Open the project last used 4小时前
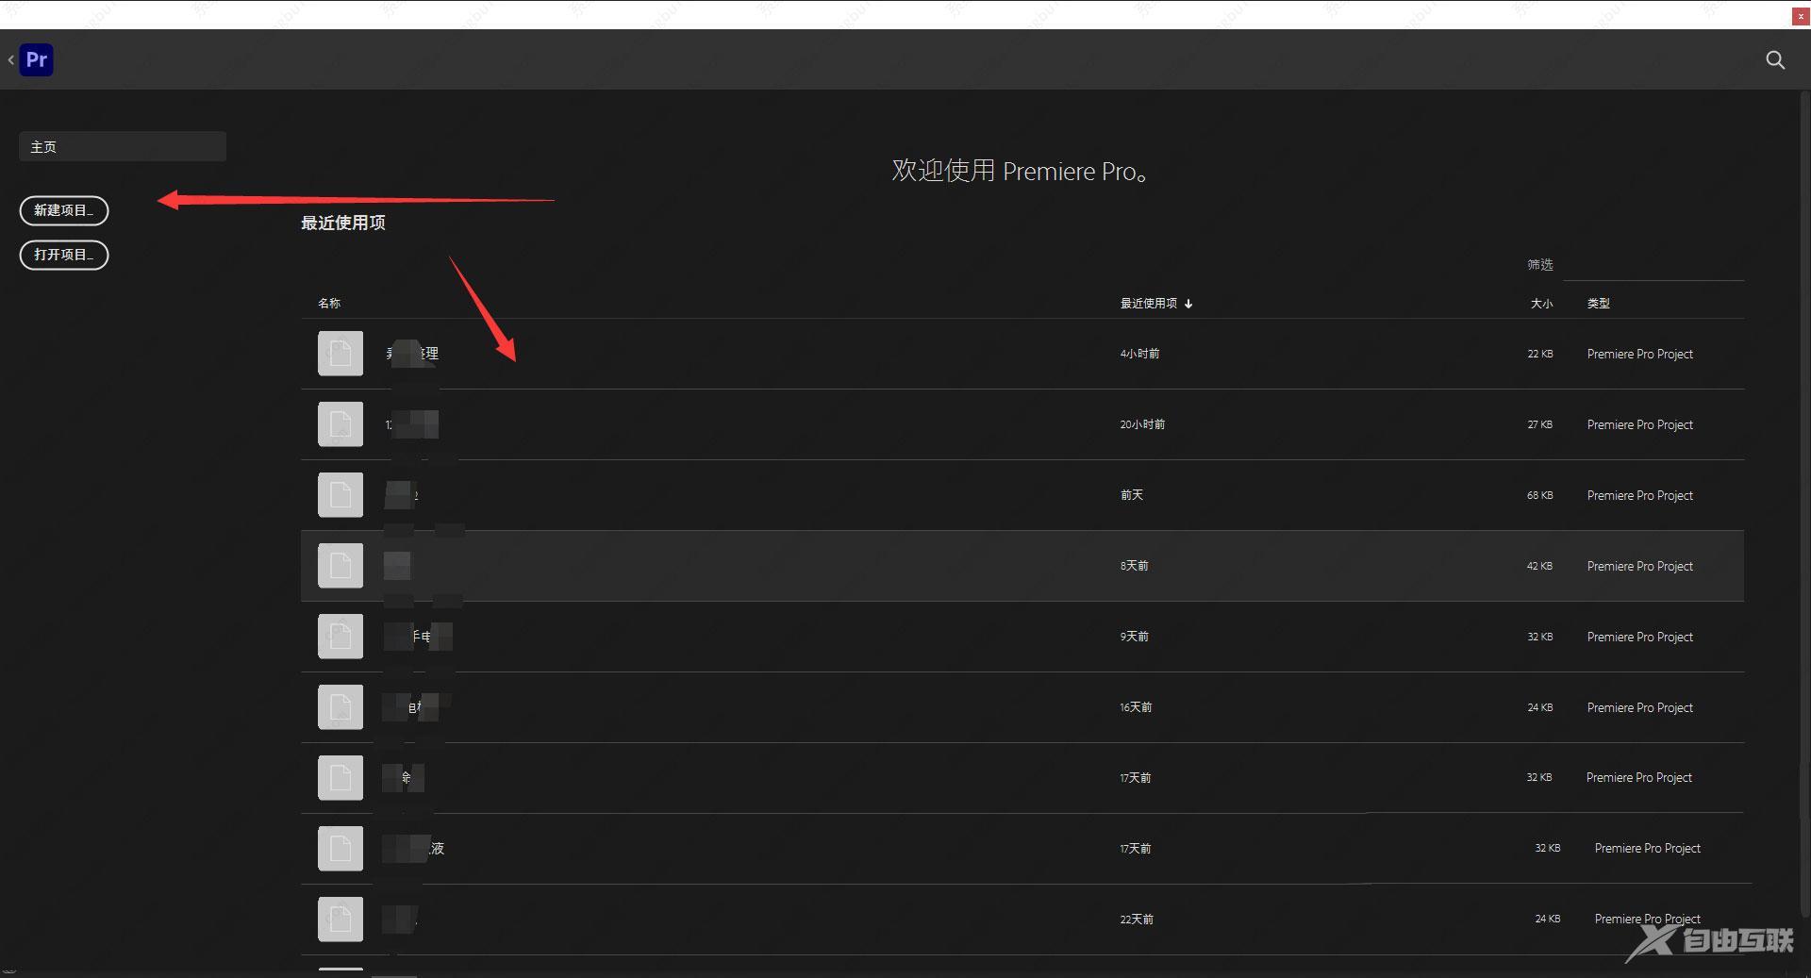The height and width of the screenshot is (978, 1811). (1022, 354)
